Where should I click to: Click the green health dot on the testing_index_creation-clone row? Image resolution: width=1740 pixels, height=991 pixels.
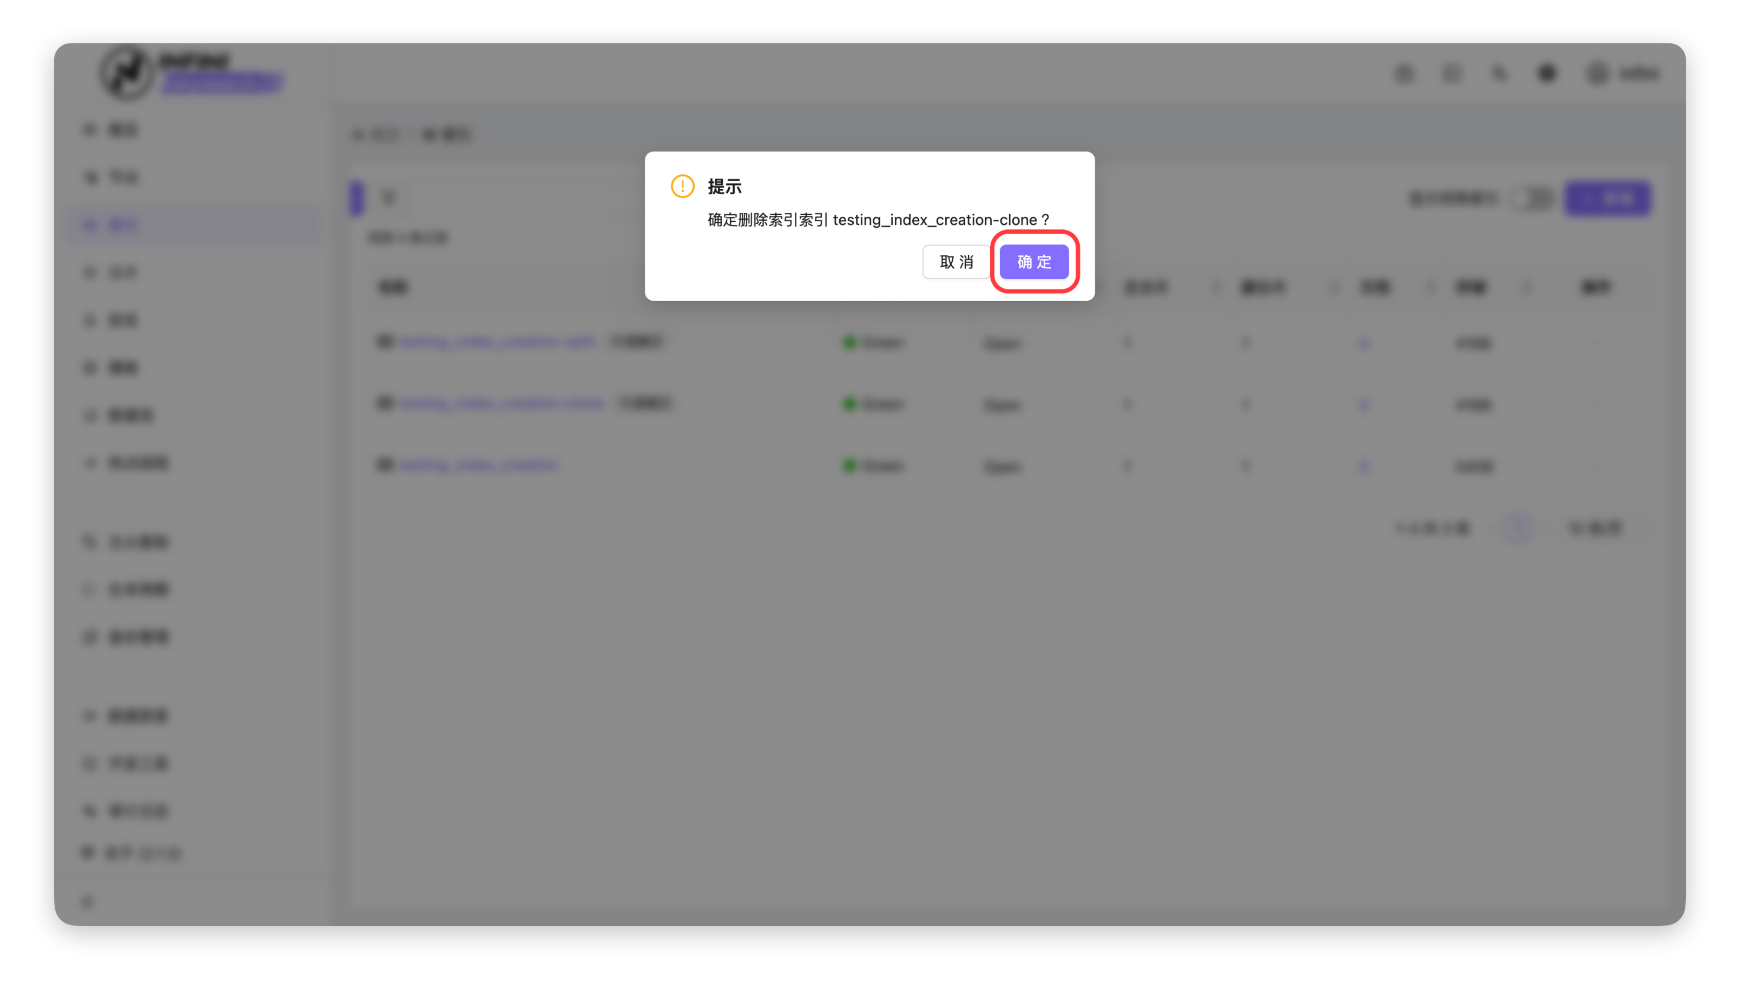pos(849,404)
